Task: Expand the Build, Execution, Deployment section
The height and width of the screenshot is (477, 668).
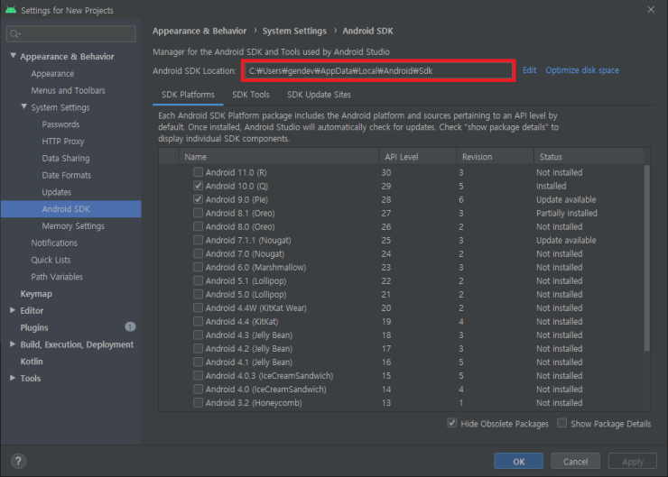Action: tap(13, 344)
